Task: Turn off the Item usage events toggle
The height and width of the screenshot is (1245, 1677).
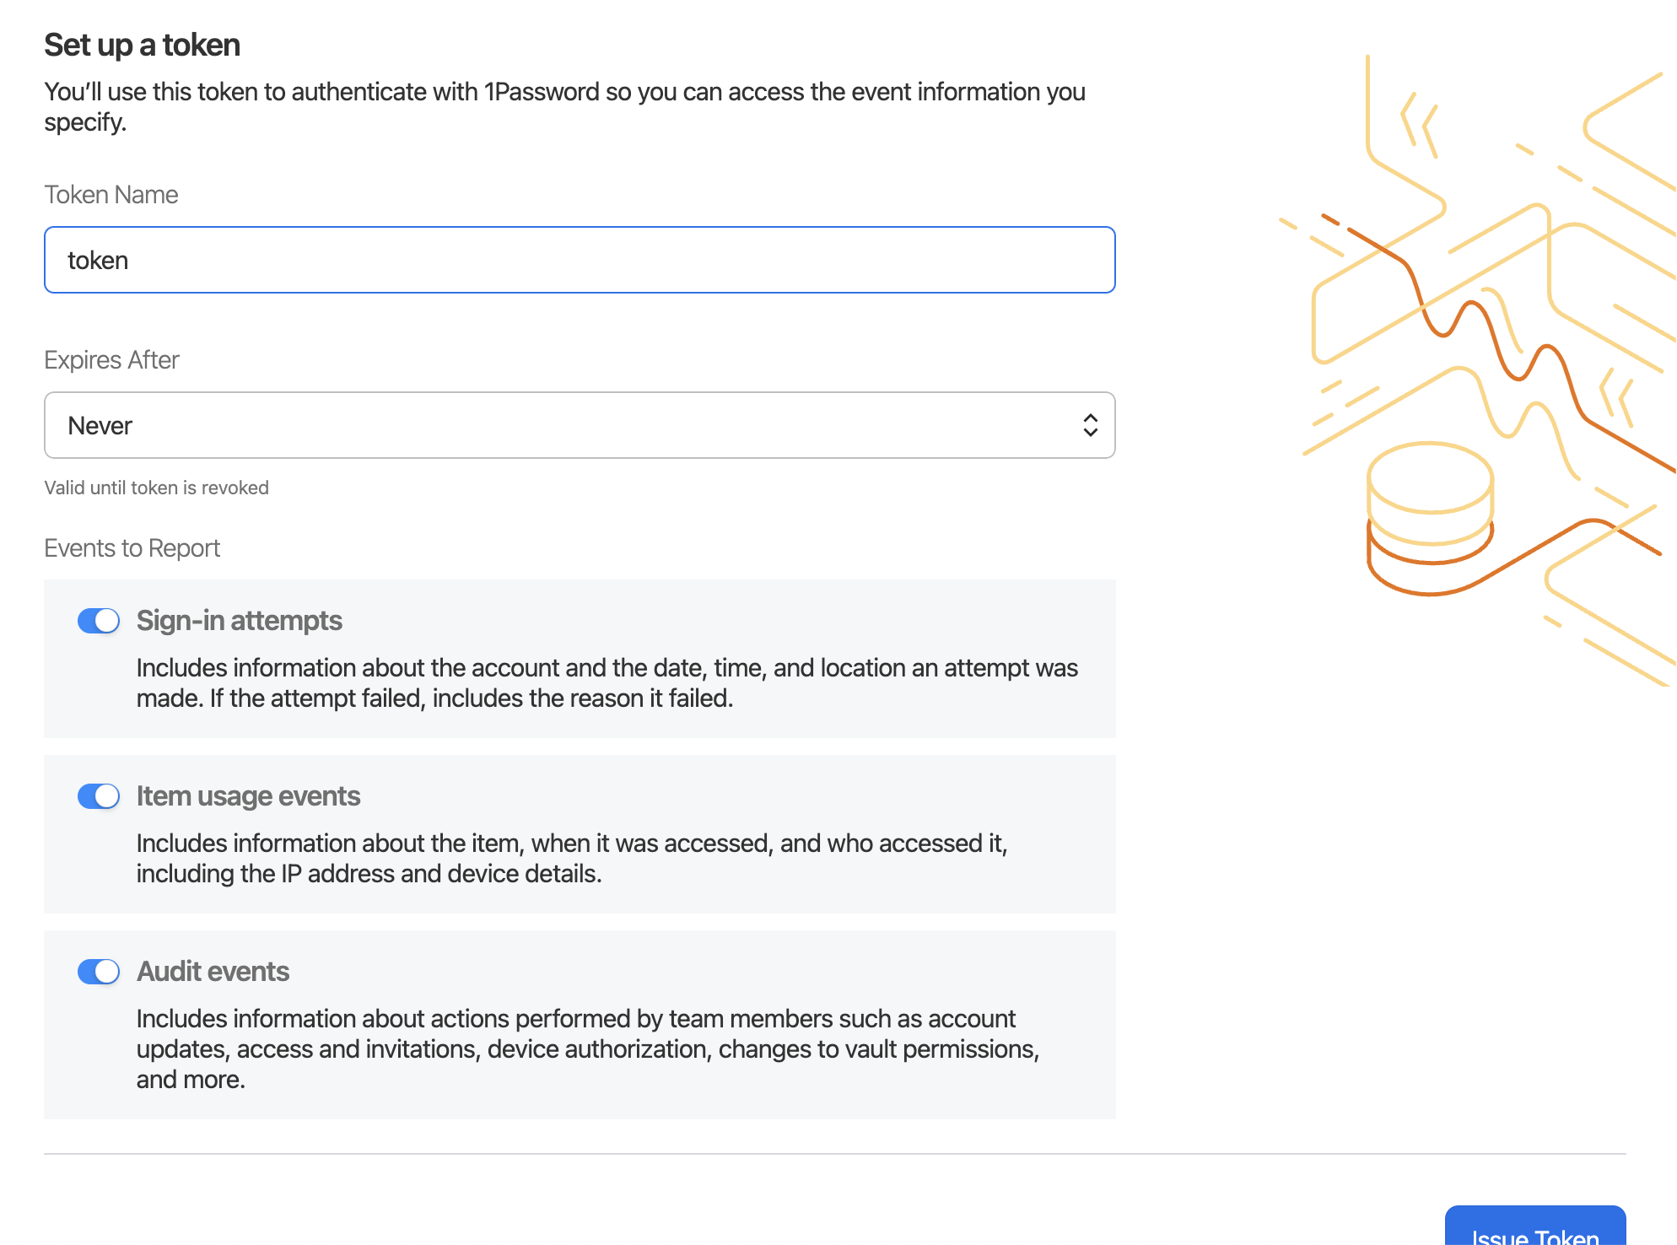Action: tap(99, 796)
